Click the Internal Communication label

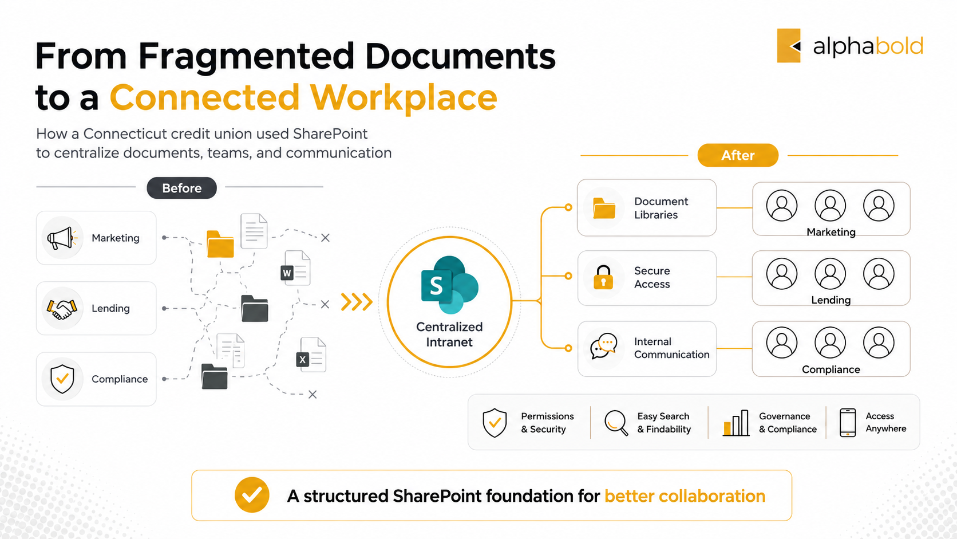click(x=672, y=348)
